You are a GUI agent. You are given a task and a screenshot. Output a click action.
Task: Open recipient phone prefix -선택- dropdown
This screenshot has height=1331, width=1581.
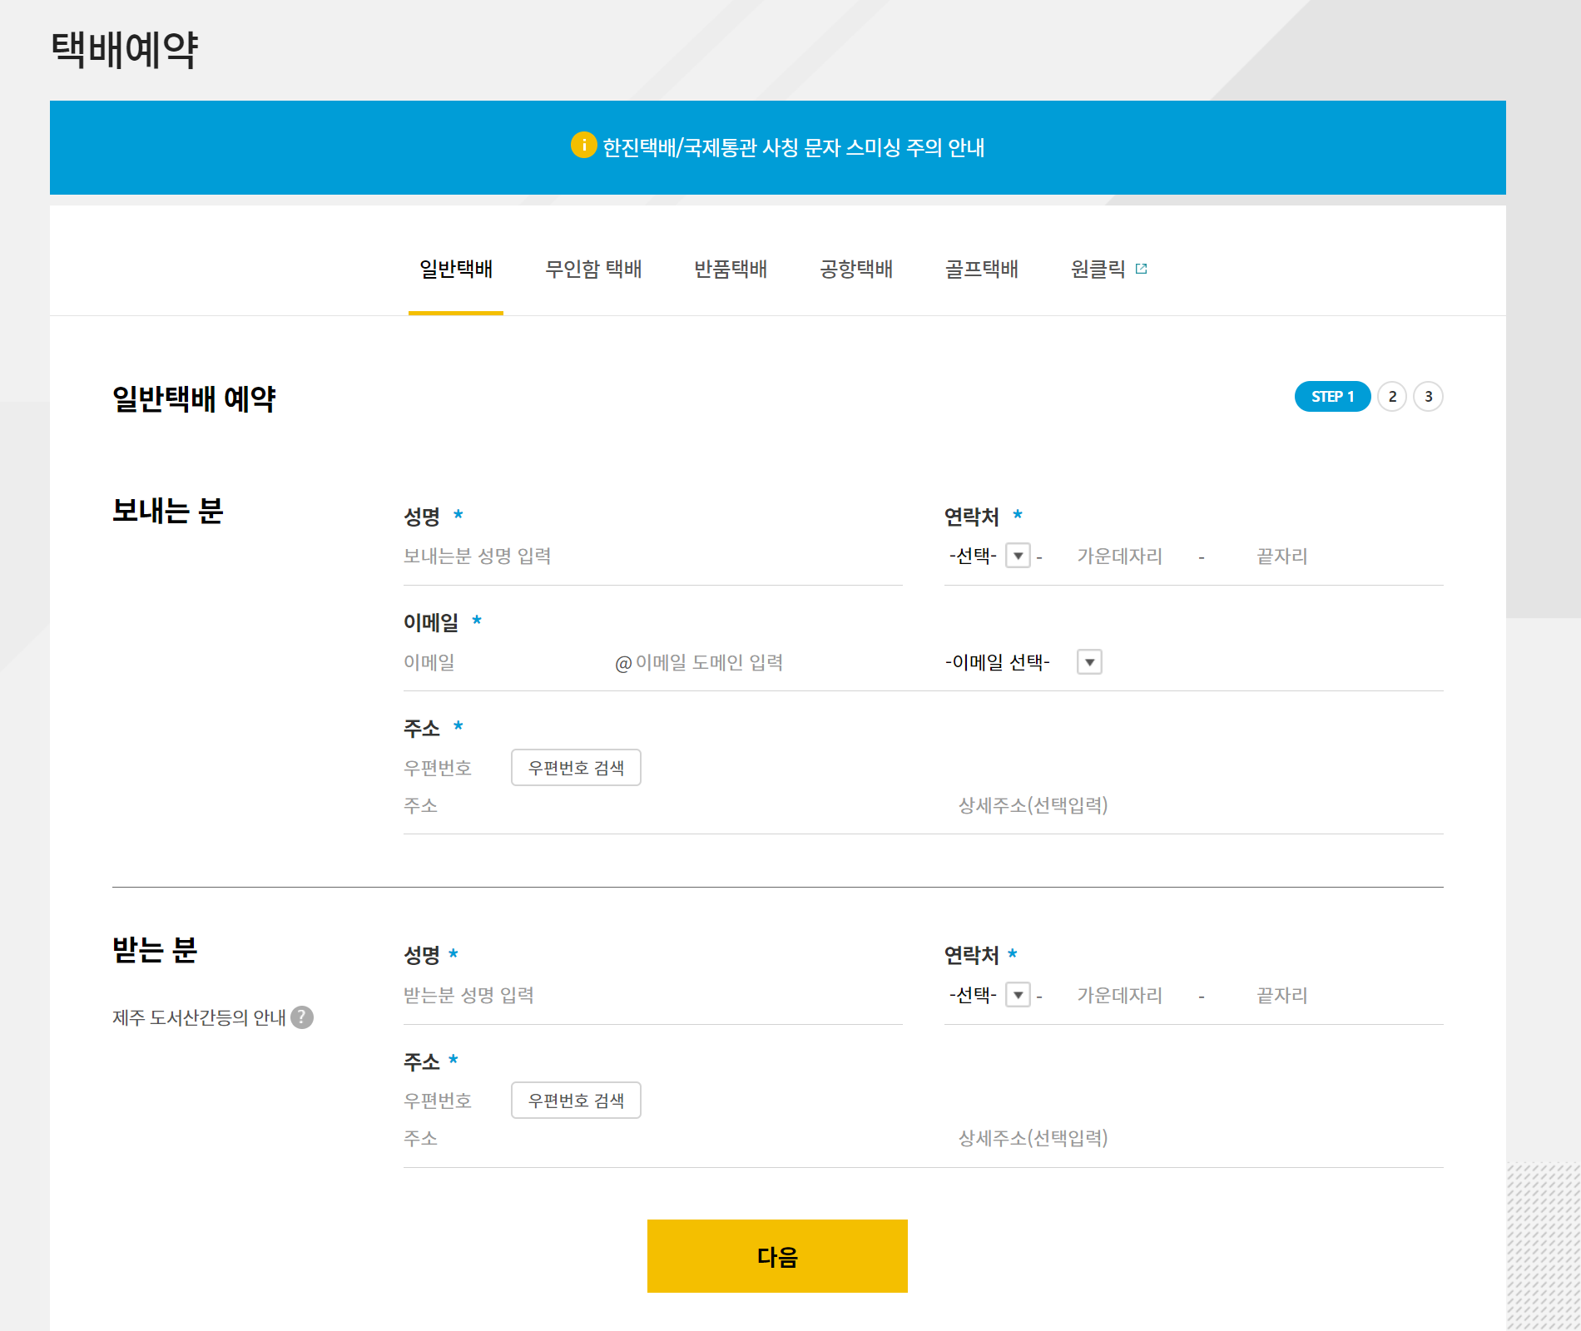(x=989, y=994)
